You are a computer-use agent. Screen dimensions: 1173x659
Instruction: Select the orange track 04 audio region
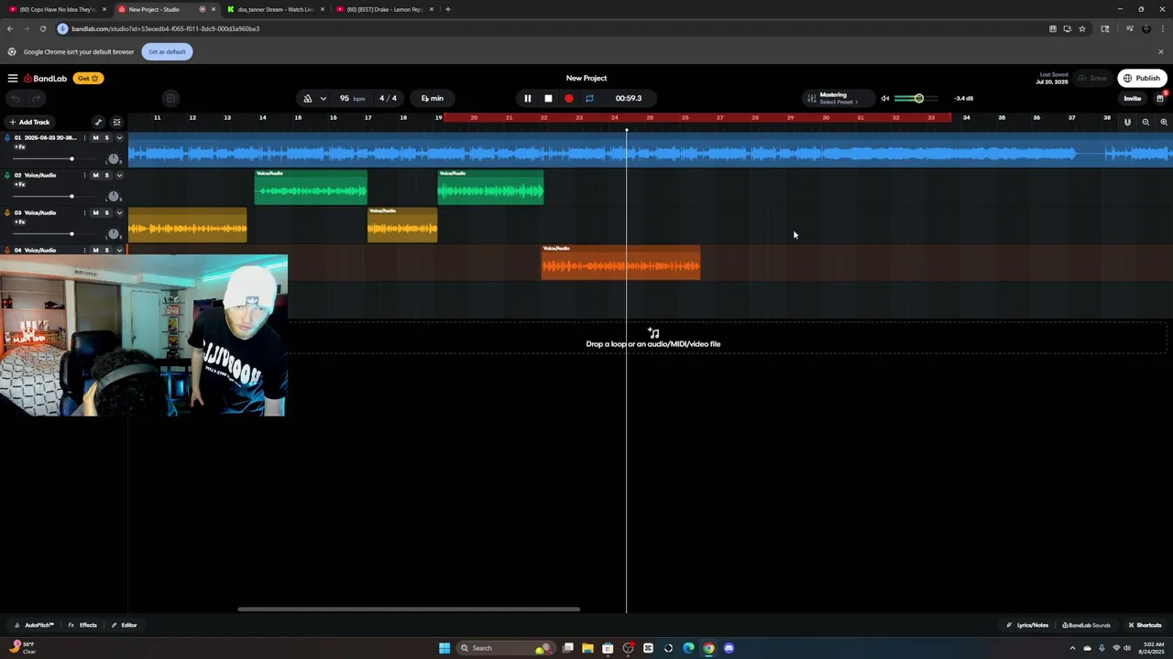[620, 262]
